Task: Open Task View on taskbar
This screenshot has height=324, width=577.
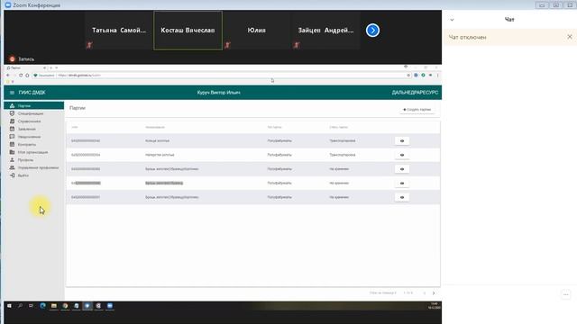Action: 31,306
